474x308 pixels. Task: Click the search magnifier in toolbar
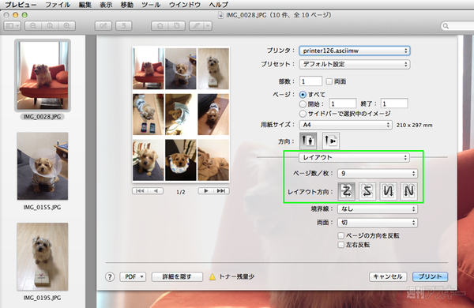point(446,26)
